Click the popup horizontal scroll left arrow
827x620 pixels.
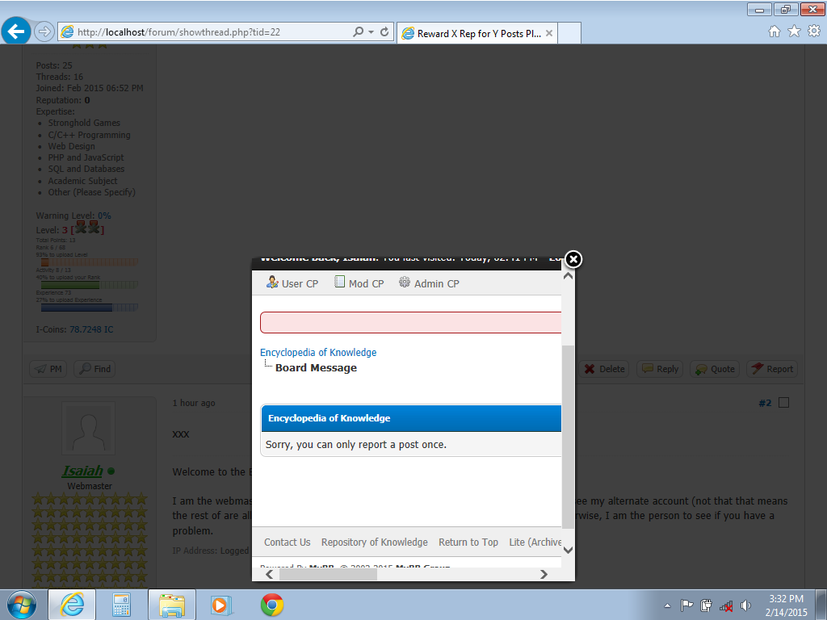point(270,574)
